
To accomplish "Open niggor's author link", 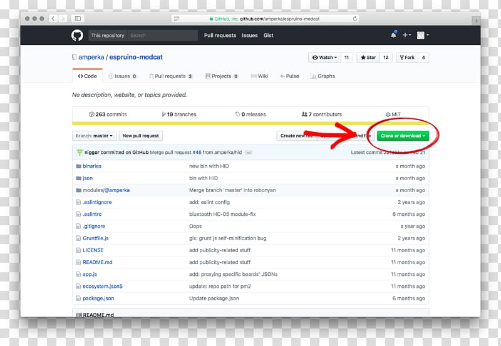I will click(91, 153).
